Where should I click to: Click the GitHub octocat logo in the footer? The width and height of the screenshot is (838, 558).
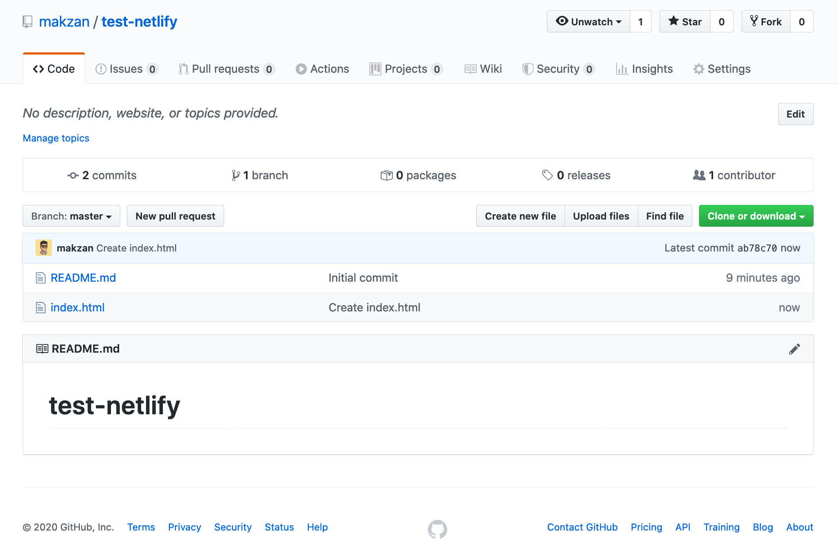(438, 529)
